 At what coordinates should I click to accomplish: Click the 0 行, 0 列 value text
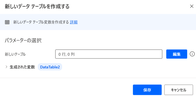(66, 54)
